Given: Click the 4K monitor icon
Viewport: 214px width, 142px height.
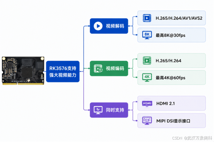Looking at the screenshot, I should tap(147, 78).
